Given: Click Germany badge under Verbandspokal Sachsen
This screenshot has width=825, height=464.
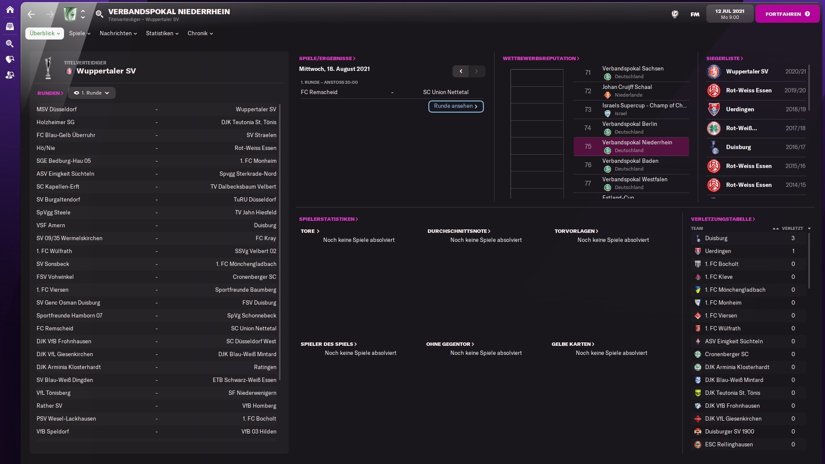Looking at the screenshot, I should pyautogui.click(x=608, y=77).
